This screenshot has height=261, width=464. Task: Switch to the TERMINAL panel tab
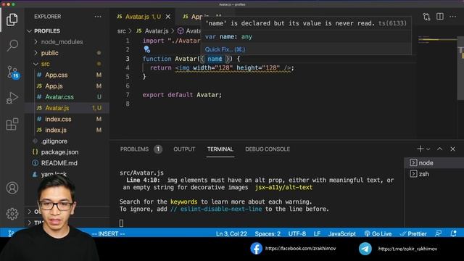pyautogui.click(x=220, y=149)
